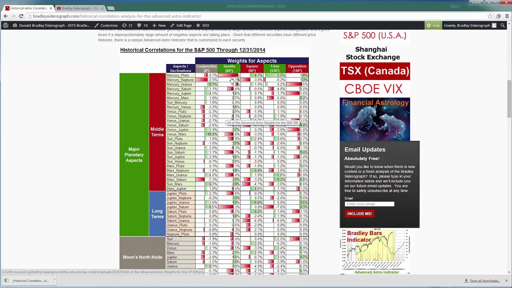The image size is (512, 288).
Task: Click the Conjunction (0°) column header
Action: pos(206,68)
